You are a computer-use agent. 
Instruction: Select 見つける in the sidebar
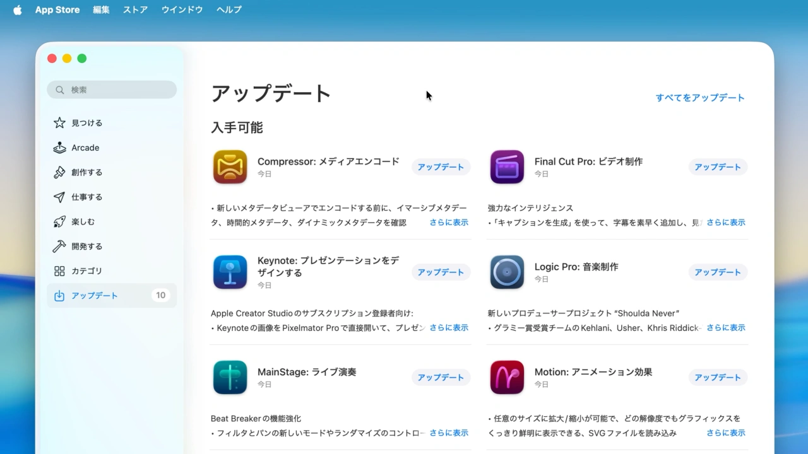tap(112, 123)
